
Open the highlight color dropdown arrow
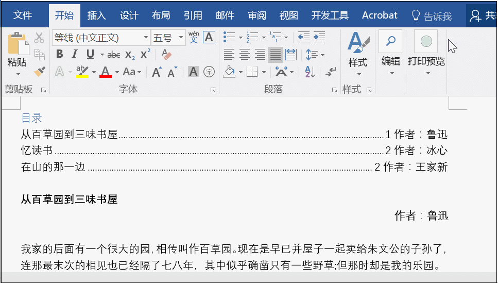pos(94,72)
